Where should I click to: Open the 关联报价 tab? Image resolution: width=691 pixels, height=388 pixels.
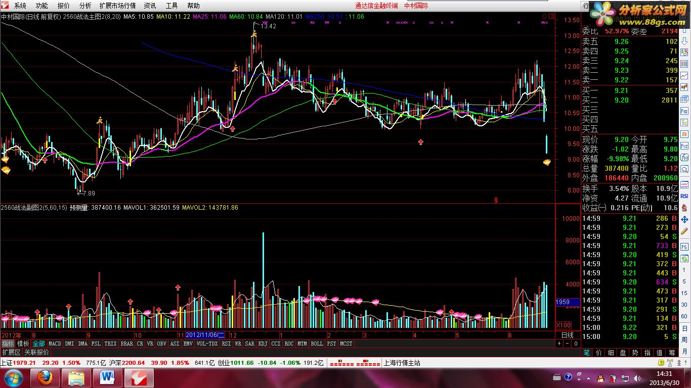(x=37, y=352)
